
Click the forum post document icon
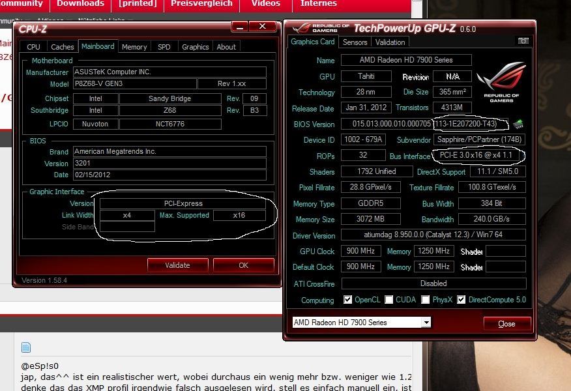(x=26, y=347)
